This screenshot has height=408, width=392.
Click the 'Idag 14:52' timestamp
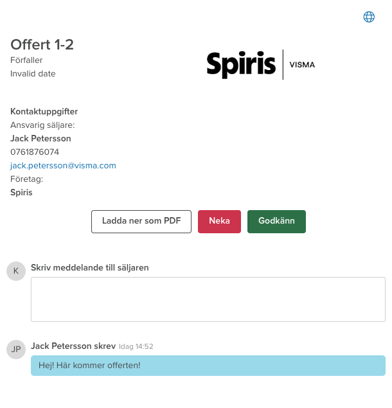tap(136, 346)
